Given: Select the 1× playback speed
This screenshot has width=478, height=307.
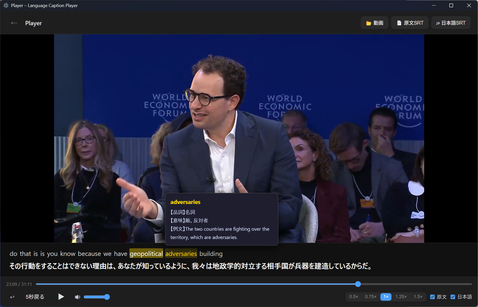Looking at the screenshot, I should (386, 297).
